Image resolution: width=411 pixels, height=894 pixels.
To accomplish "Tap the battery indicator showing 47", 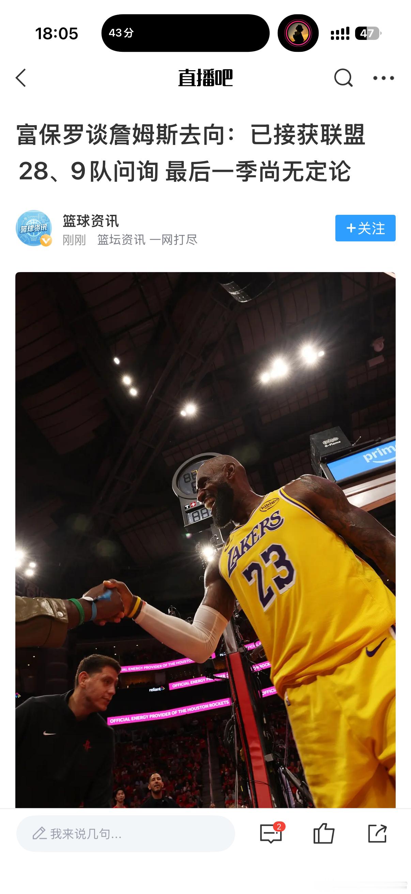I will 368,33.
